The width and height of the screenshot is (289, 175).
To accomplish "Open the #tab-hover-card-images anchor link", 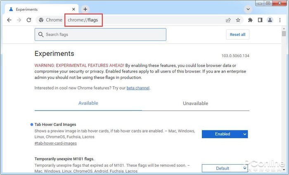I will tap(55, 143).
